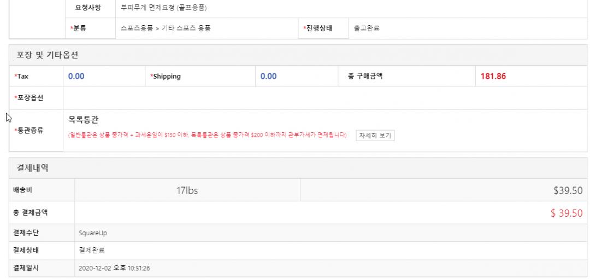Click the Shipping value 0.00

268,77
